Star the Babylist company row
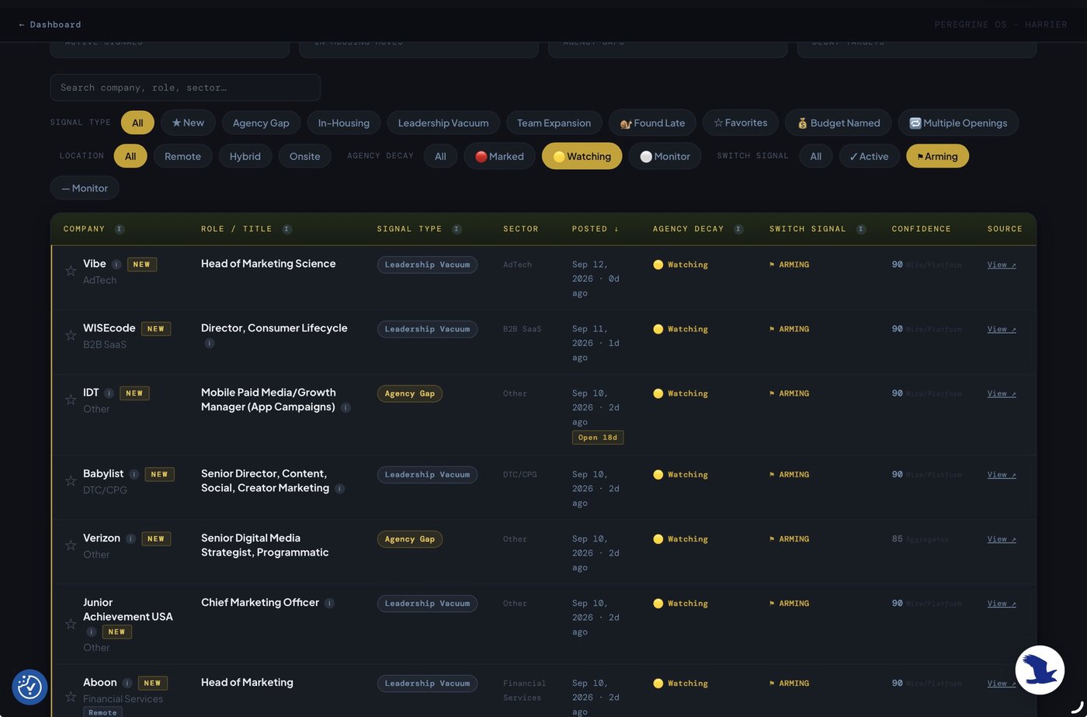This screenshot has height=717, width=1087. [71, 481]
